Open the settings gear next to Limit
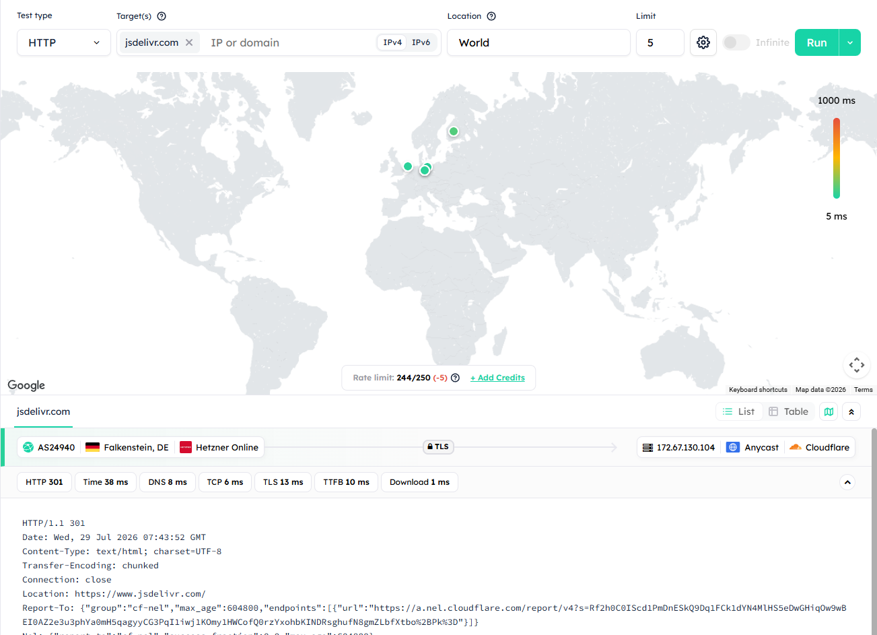 coord(703,42)
